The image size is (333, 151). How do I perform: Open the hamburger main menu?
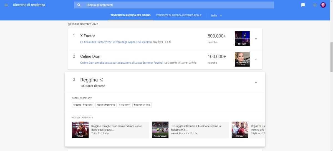[6, 5]
